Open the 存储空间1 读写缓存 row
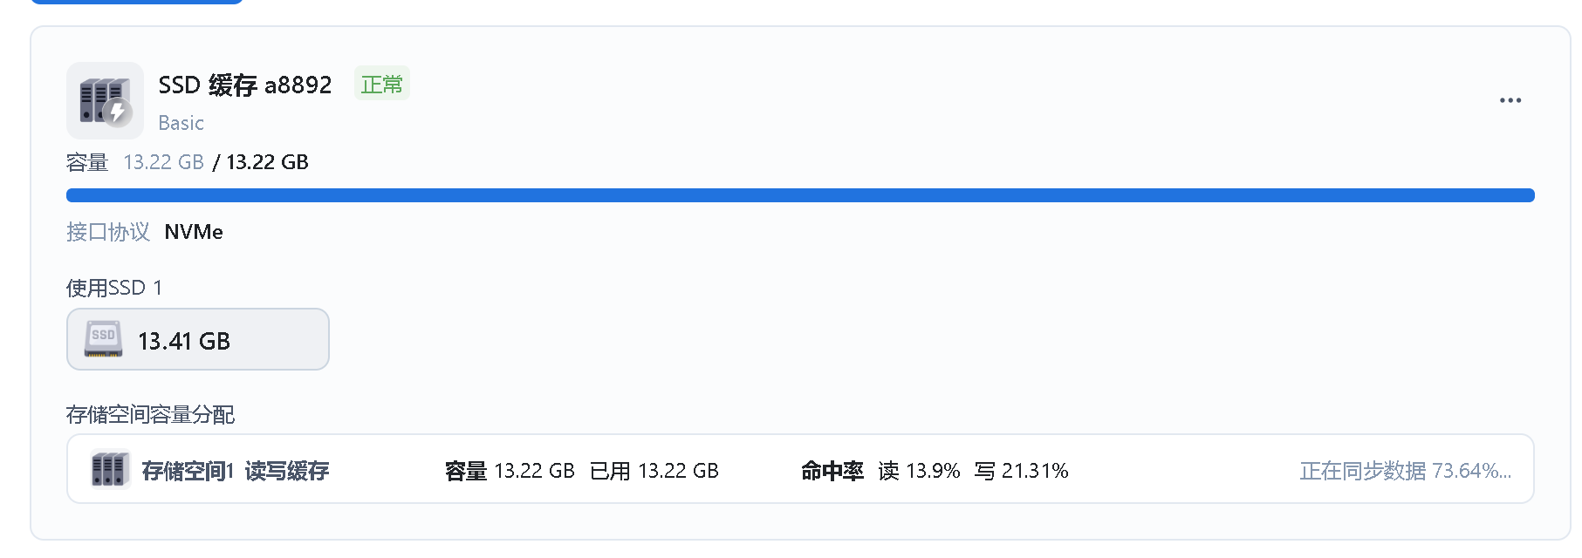Screen dimensions: 1582x558 pos(800,469)
